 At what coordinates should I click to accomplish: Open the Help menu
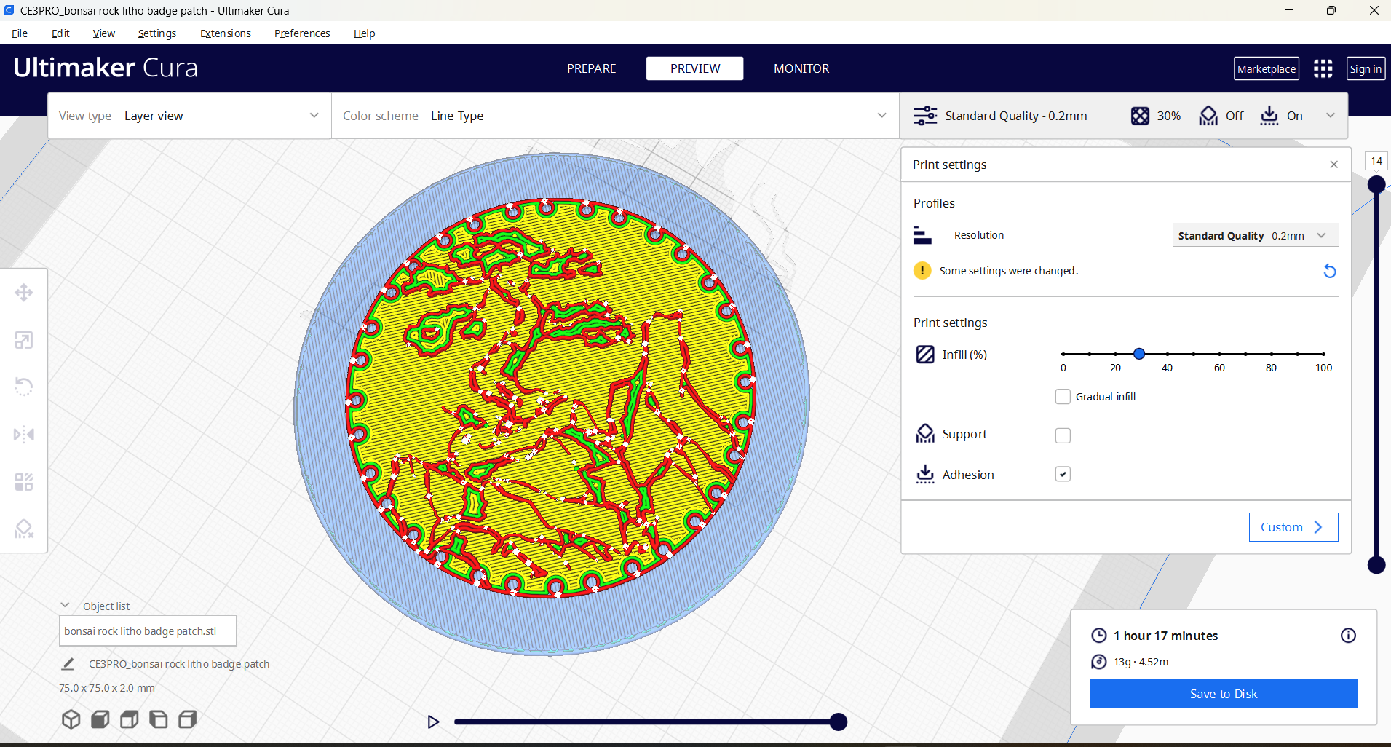364,33
